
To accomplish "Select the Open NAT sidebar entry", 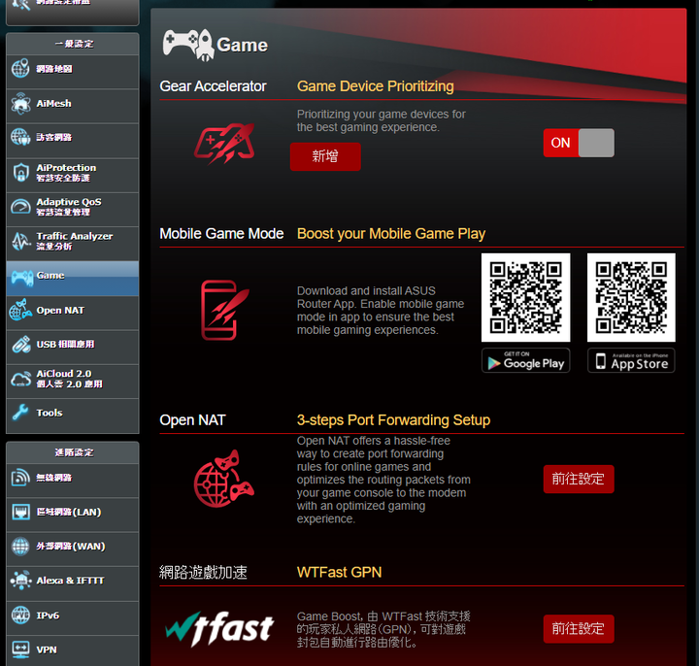I will pos(73,313).
